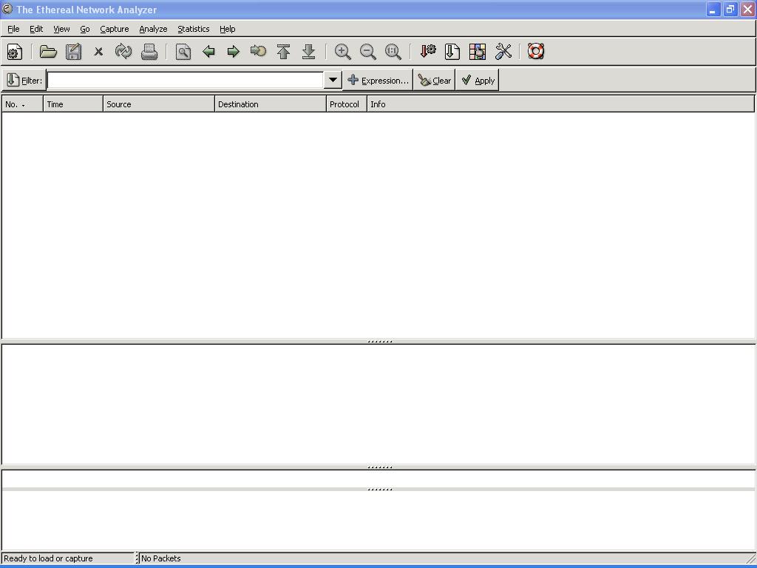Viewport: 757px width, 568px height.
Task: Click the zoom in magnifier icon
Action: [342, 52]
